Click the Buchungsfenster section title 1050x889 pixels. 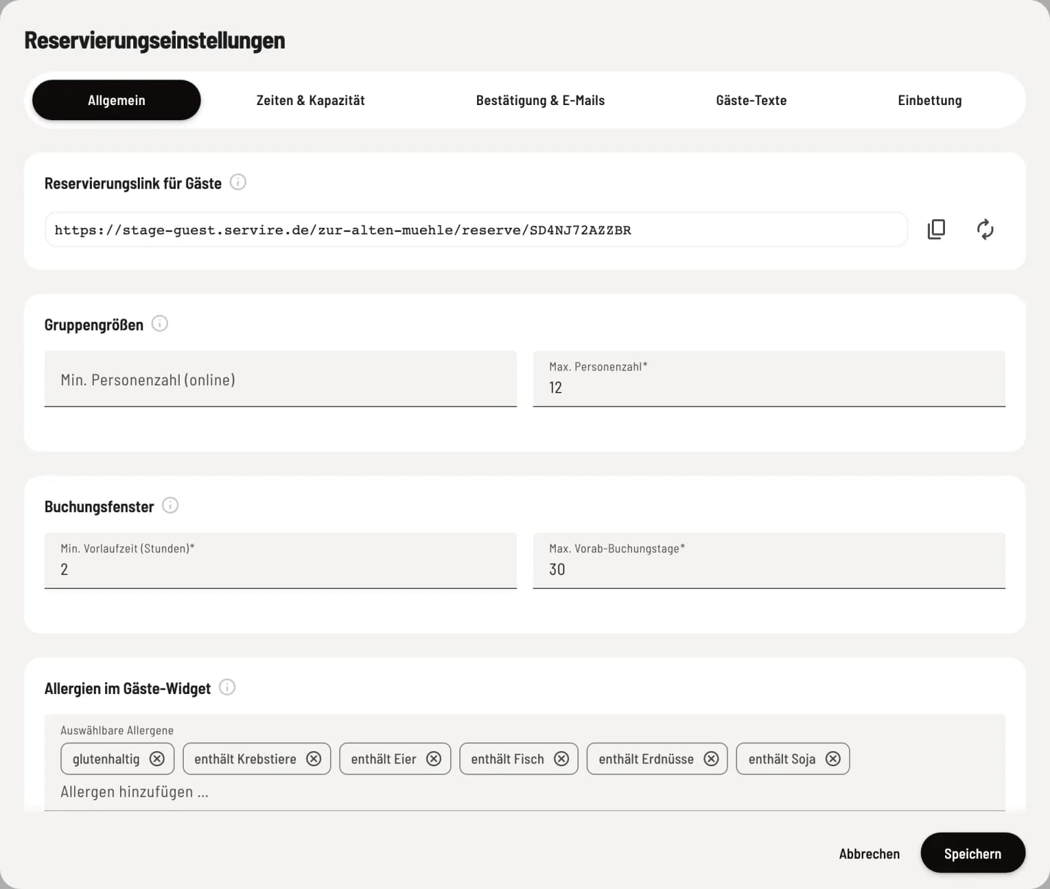[99, 506]
